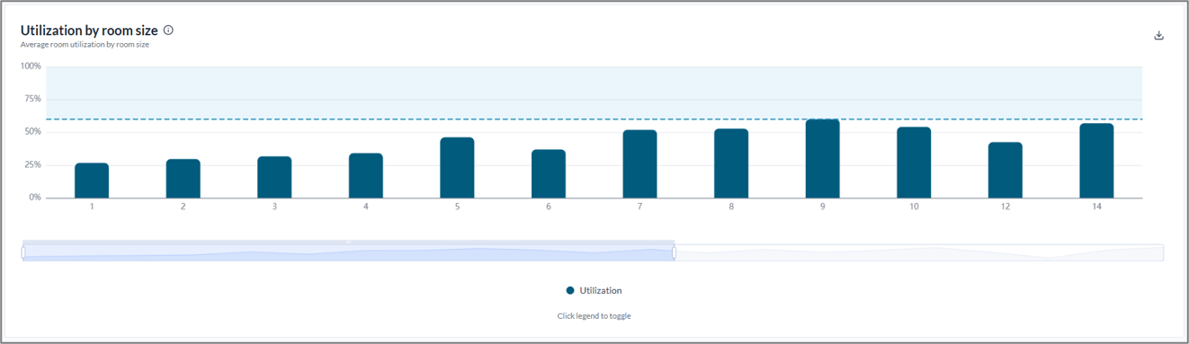The image size is (1189, 344).
Task: Select the bar for room size 14
Action: 1096,161
